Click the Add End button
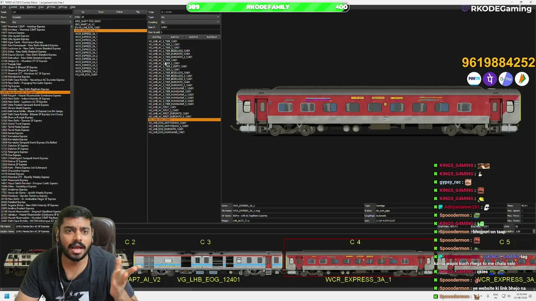Viewport: 536px width, 301px height. point(193,37)
